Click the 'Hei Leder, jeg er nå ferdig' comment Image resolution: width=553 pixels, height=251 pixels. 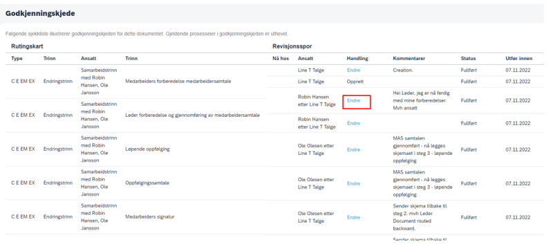tap(421, 101)
